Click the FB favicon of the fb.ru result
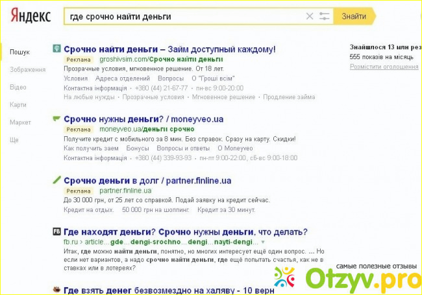This screenshot has height=295, width=422. pos(56,231)
